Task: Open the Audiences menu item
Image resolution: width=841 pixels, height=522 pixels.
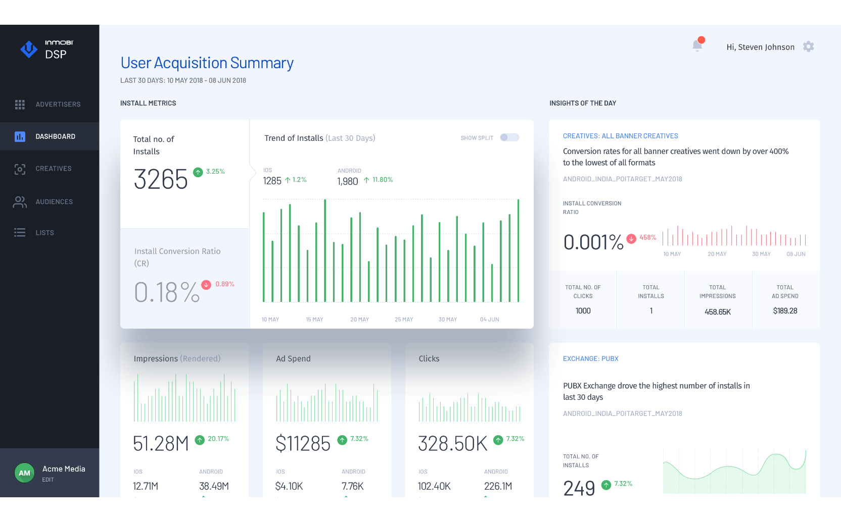Action: click(x=54, y=202)
